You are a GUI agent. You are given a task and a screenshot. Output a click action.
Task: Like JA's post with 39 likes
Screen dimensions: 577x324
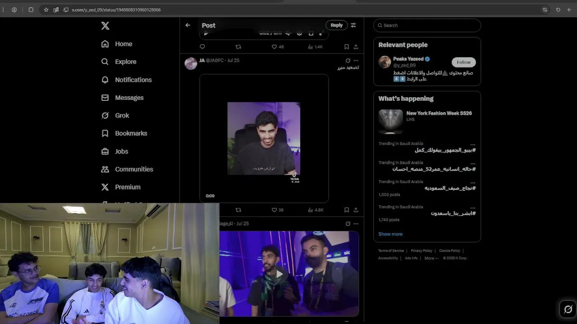(x=277, y=210)
